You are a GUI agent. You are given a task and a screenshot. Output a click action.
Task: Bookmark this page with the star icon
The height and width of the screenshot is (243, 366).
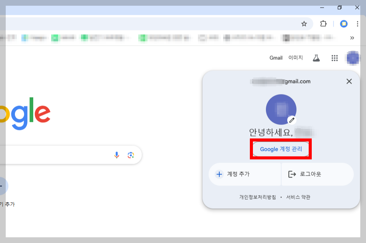click(x=304, y=24)
